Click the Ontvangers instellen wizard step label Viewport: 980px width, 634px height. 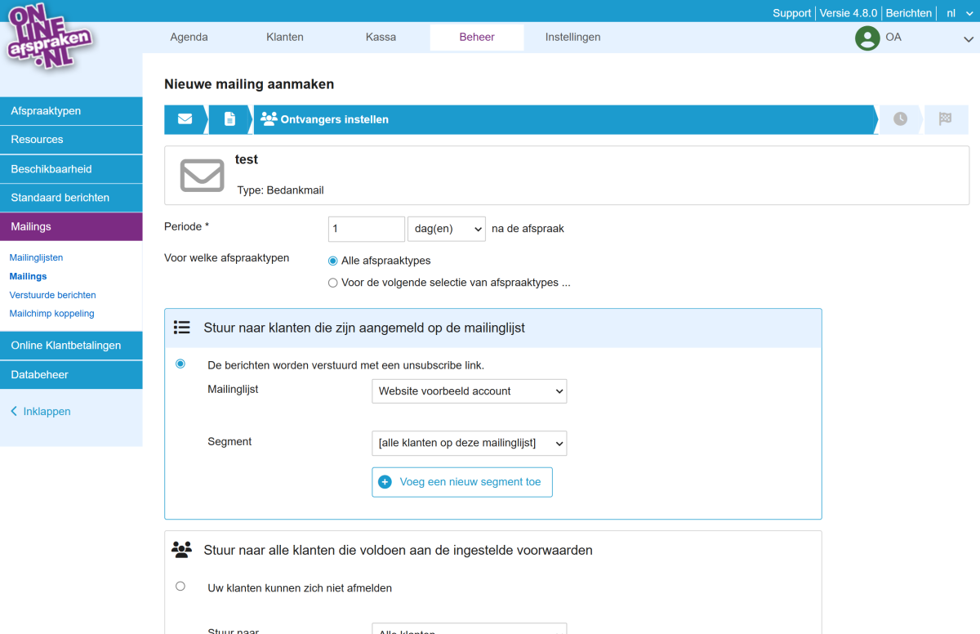pyautogui.click(x=335, y=119)
